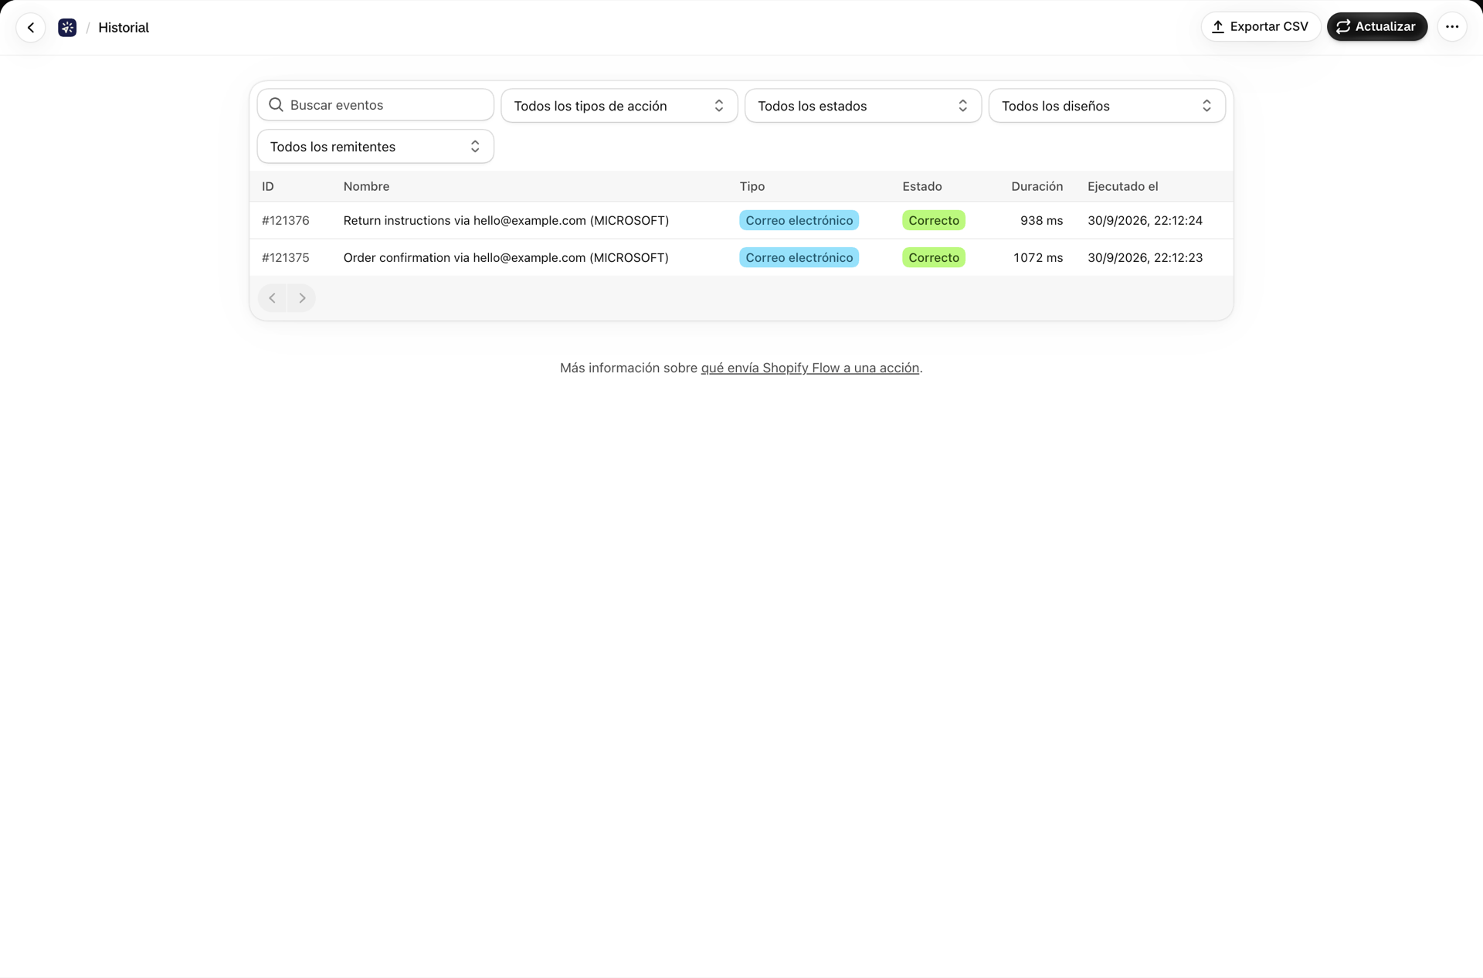This screenshot has height=978, width=1483.
Task: Open the app logo icon in breadcrumb
Action: 67,28
